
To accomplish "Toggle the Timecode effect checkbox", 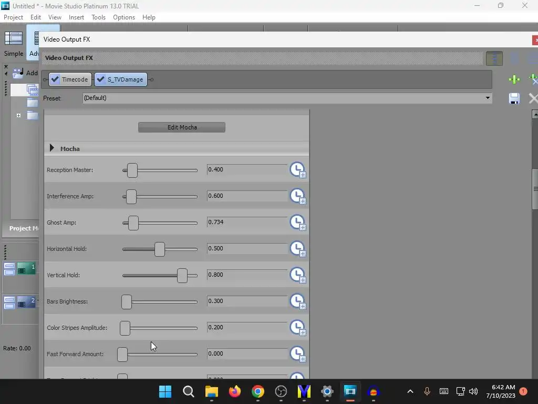I will 55,79.
